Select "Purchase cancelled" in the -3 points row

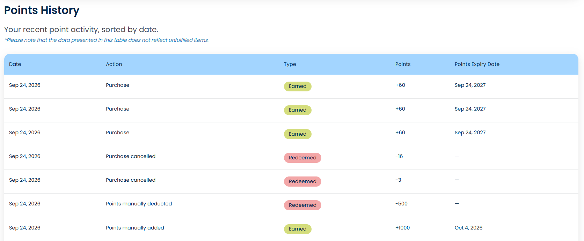131,180
